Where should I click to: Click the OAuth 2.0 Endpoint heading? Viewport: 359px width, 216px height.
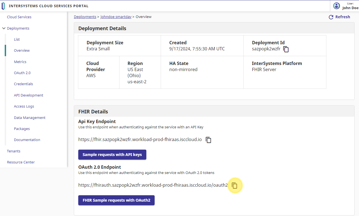click(100, 167)
